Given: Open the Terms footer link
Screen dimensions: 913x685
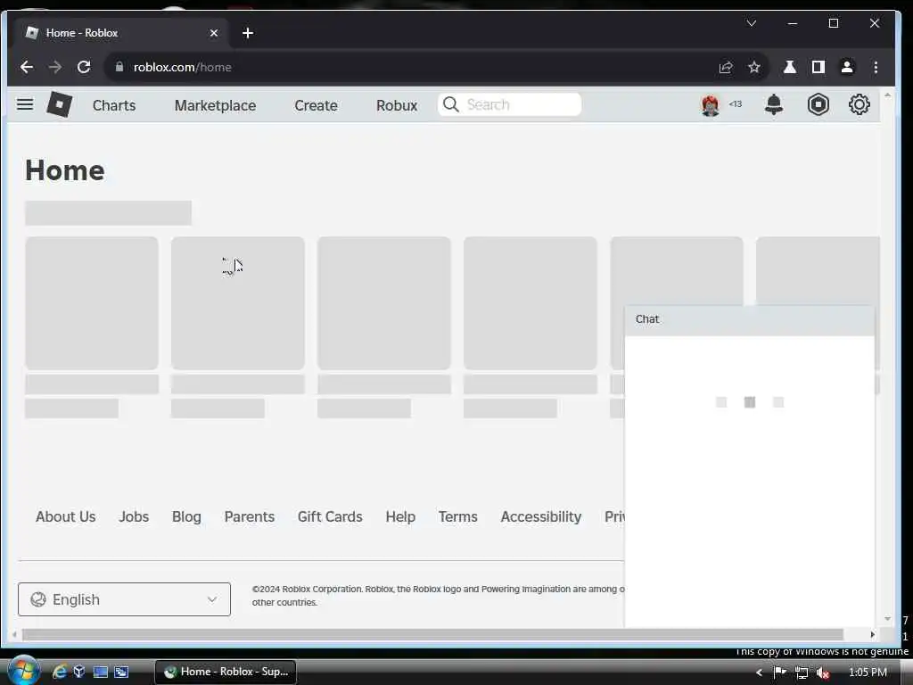Looking at the screenshot, I should point(457,516).
